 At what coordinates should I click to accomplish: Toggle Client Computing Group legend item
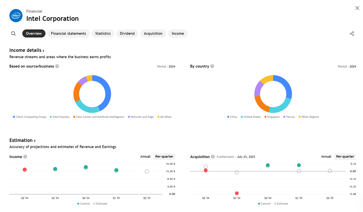pyautogui.click(x=29, y=117)
